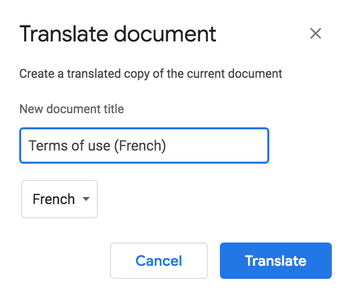The height and width of the screenshot is (290, 350).
Task: Start creating the French translated copy
Action: pos(275,261)
